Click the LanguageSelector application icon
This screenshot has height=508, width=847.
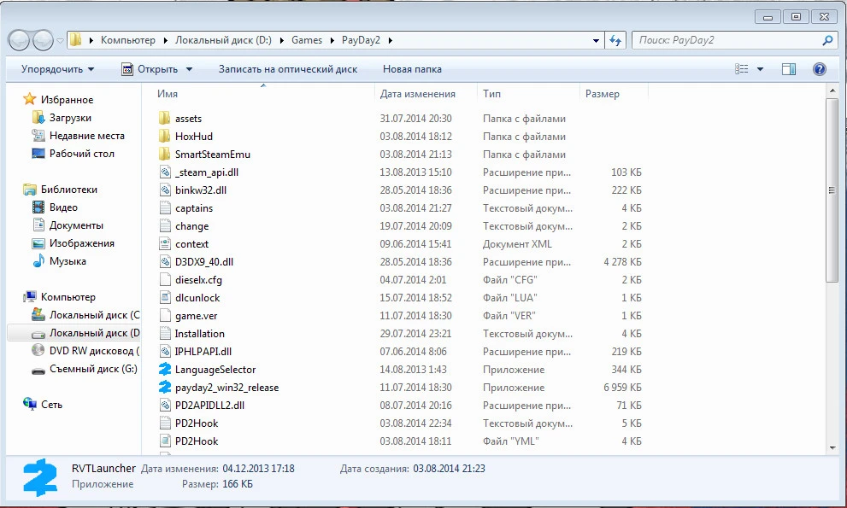click(165, 369)
